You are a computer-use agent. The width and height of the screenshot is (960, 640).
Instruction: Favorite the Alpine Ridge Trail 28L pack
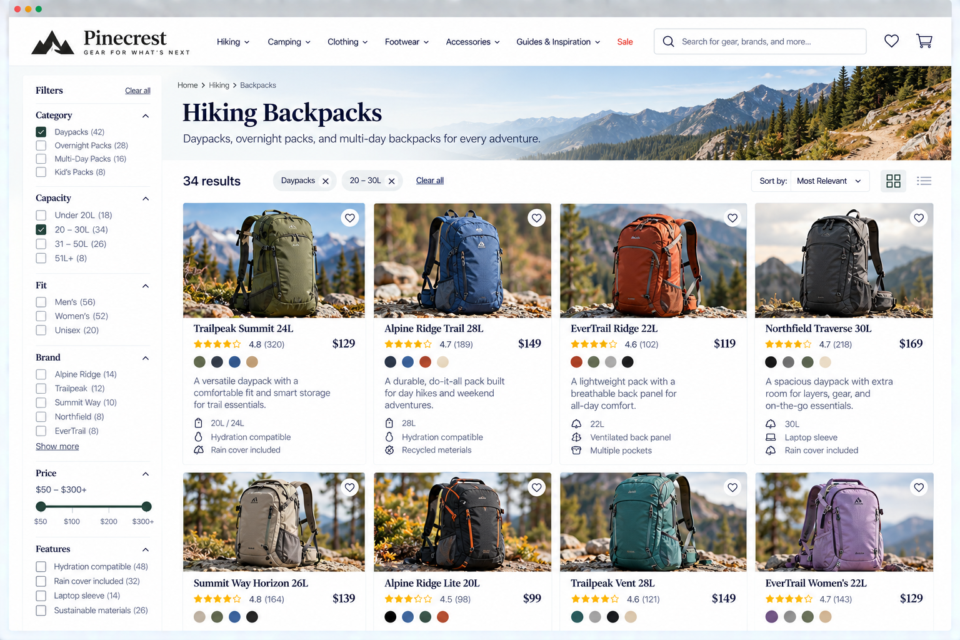536,218
